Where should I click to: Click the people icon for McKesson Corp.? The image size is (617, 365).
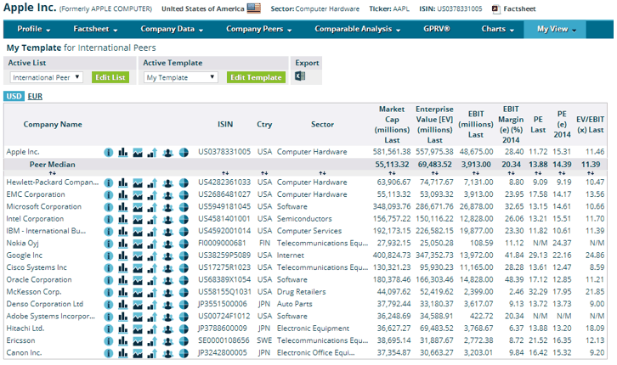[x=168, y=293]
